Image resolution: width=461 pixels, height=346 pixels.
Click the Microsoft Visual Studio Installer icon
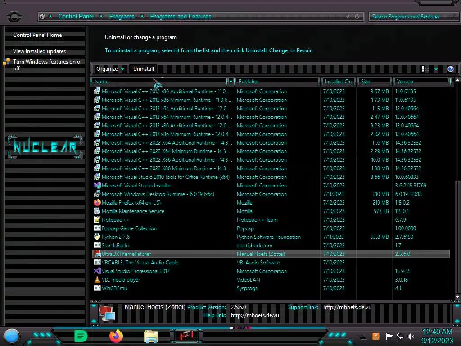pos(97,185)
